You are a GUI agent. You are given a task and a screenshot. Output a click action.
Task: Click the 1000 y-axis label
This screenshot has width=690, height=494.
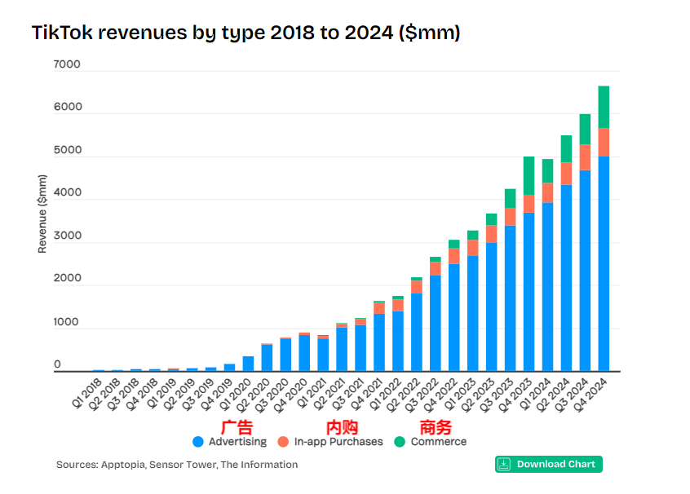pyautogui.click(x=66, y=321)
